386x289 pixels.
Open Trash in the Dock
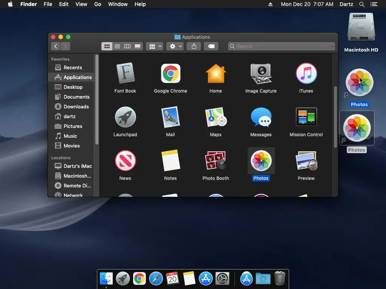280,278
